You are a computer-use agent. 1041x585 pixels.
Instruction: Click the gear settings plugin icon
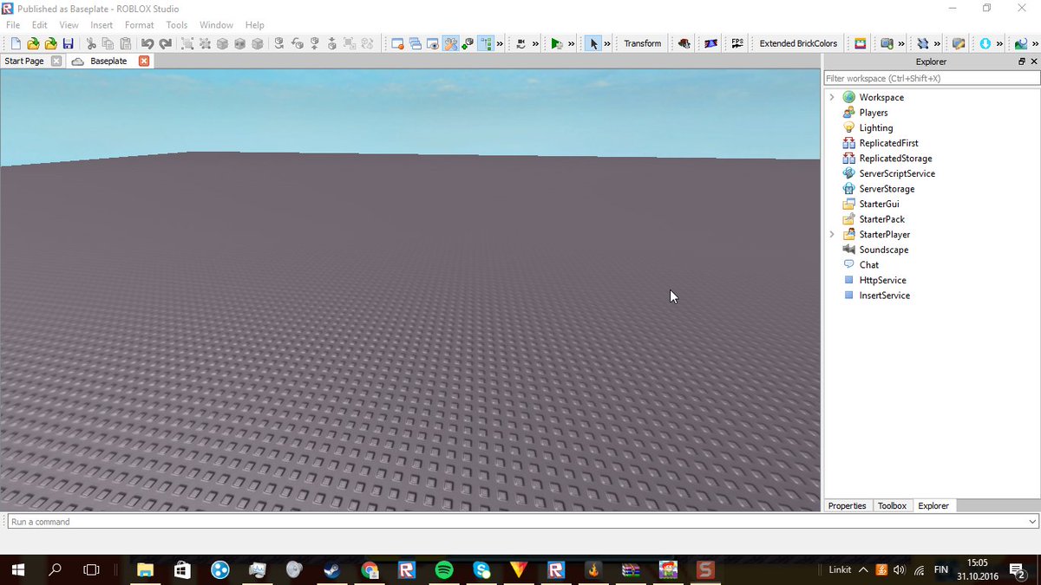(923, 43)
